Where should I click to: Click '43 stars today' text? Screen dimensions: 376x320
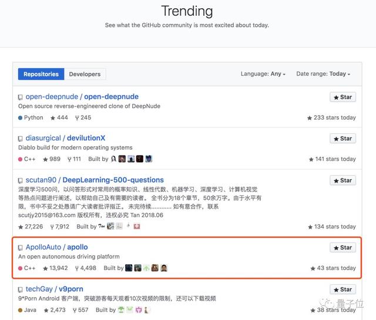point(333,268)
